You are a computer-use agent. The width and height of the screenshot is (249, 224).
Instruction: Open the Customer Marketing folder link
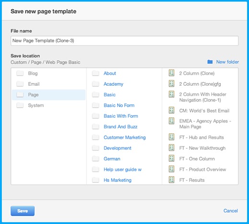125,137
